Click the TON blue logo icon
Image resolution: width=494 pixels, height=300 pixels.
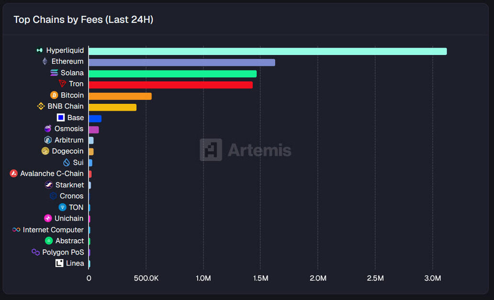tap(62, 207)
